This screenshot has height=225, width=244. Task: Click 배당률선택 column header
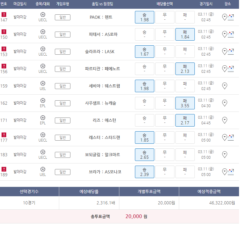coord(165,4)
